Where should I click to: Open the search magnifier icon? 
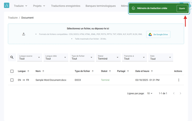(x=12, y=57)
